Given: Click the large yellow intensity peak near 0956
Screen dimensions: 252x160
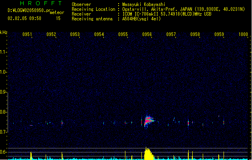Looking at the screenshot, I should tap(149, 154).
